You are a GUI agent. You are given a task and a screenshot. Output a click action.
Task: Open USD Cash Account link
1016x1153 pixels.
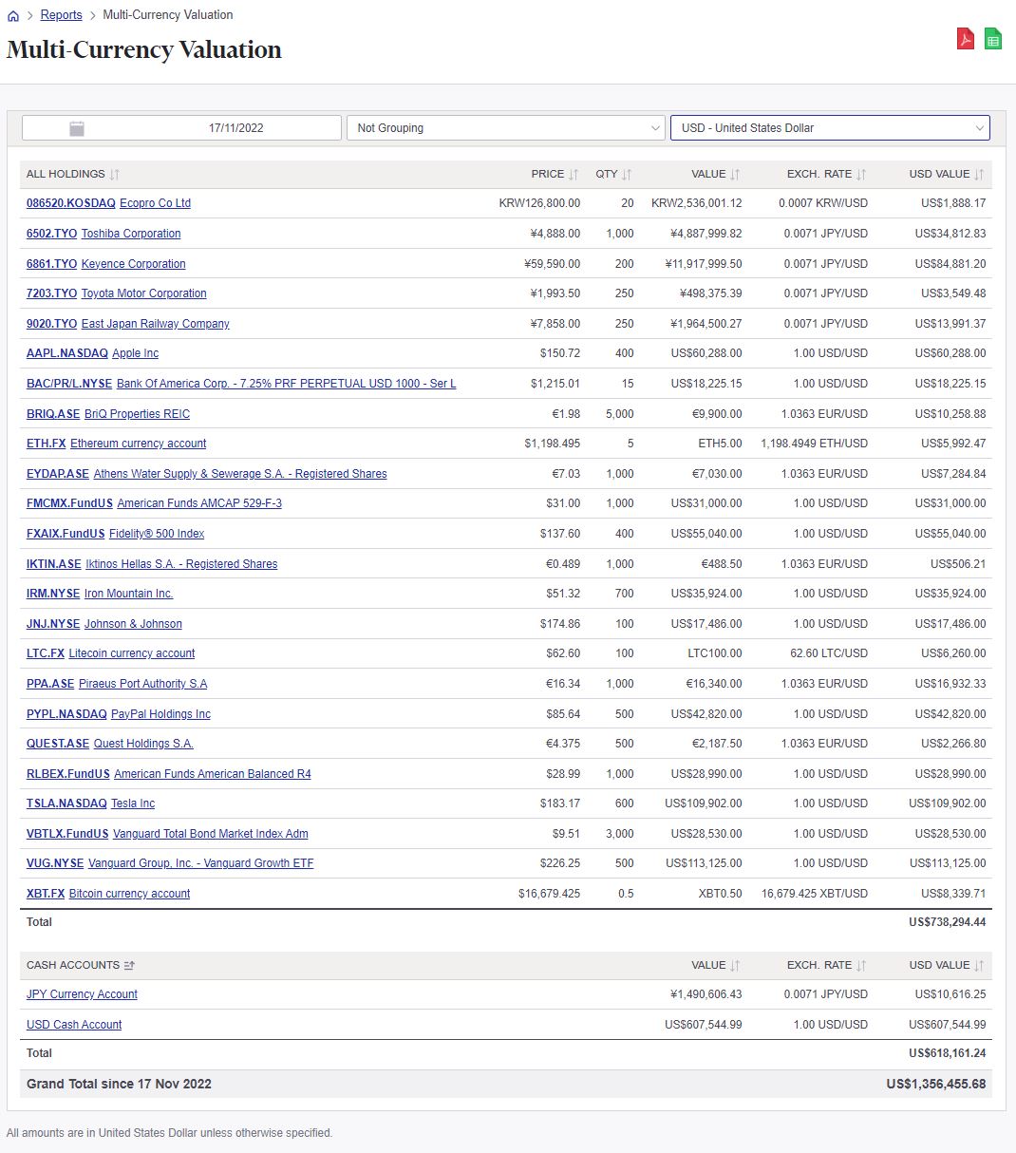coord(74,1025)
